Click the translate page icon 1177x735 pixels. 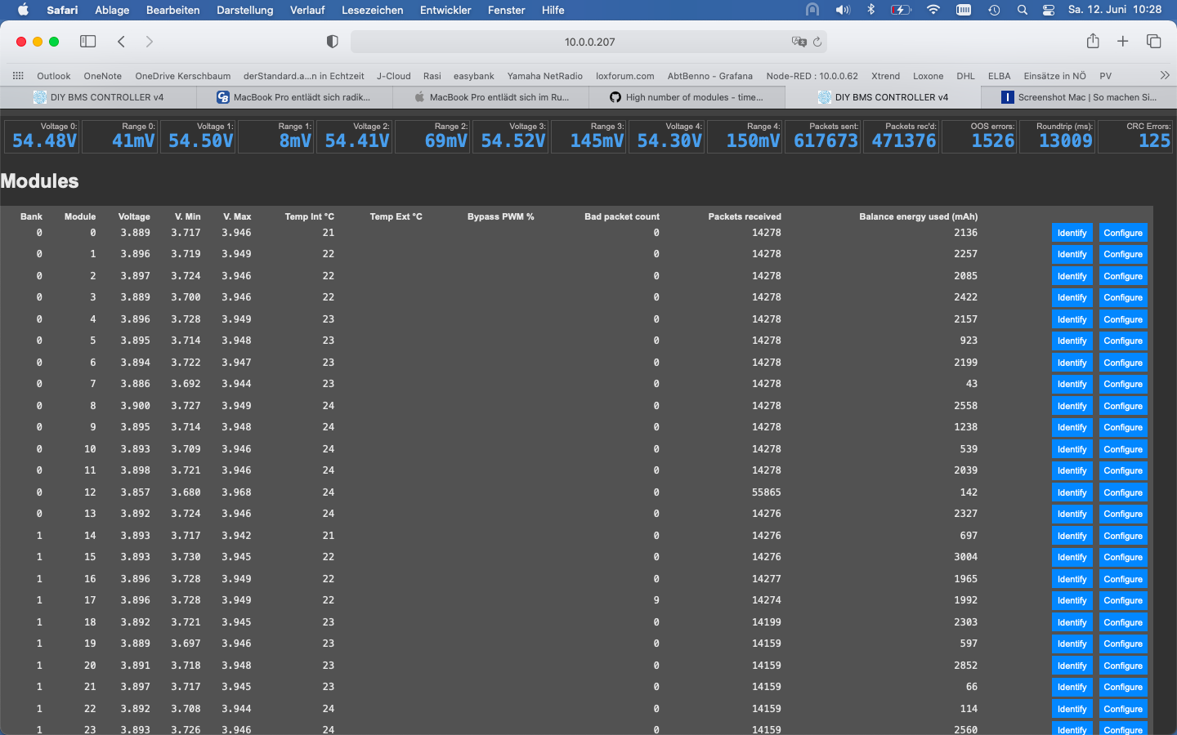(x=799, y=42)
